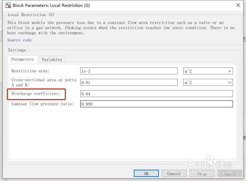
Task: Close the Block Parameters dialog
Action: [238, 5]
